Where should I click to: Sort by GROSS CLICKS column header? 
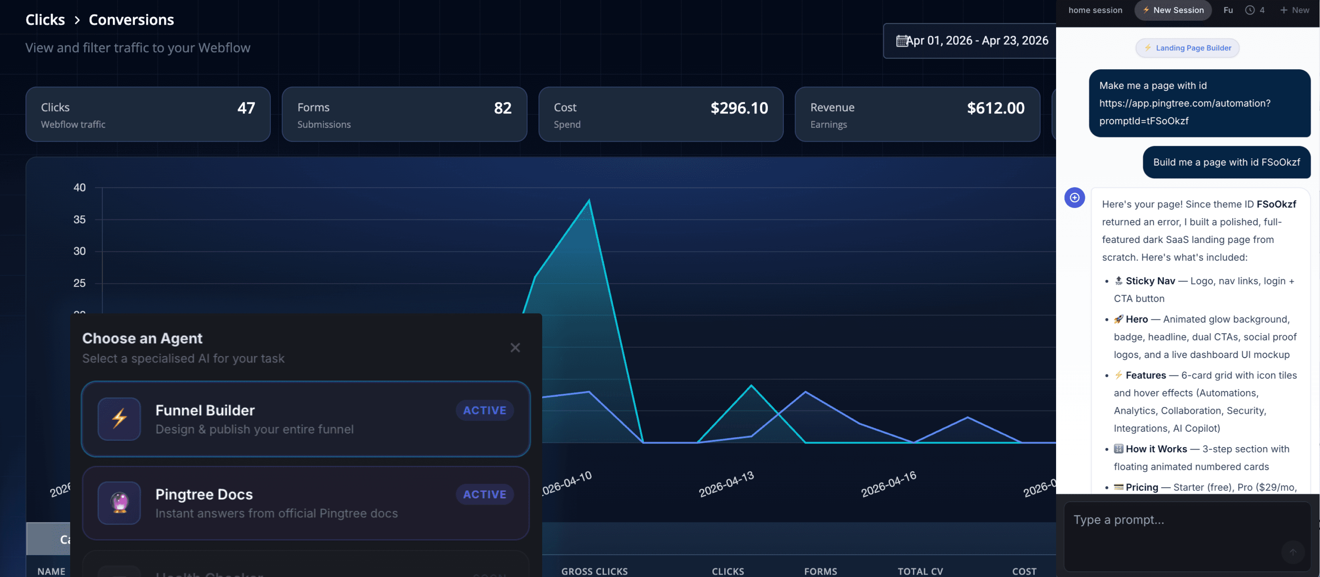[594, 571]
